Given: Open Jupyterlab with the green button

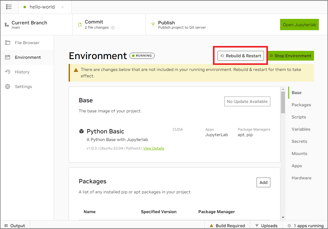Looking at the screenshot, I should [x=299, y=24].
